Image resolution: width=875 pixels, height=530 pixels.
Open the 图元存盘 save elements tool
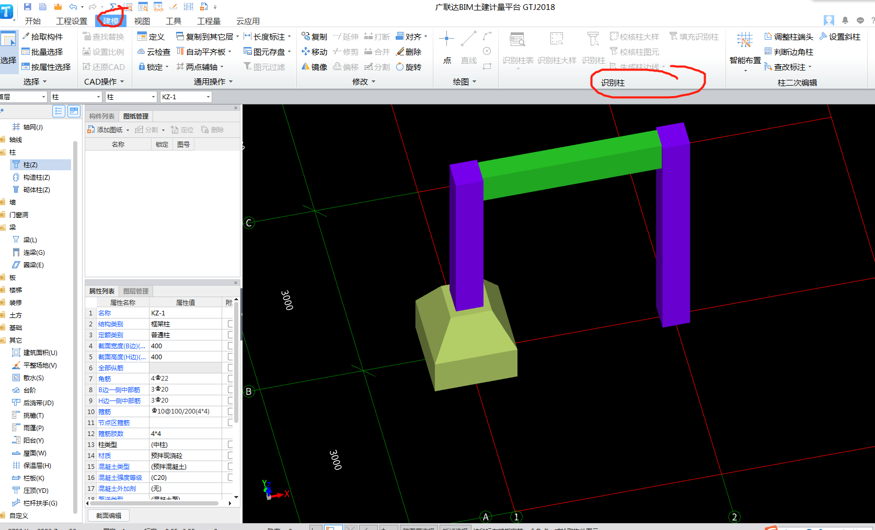[x=267, y=52]
